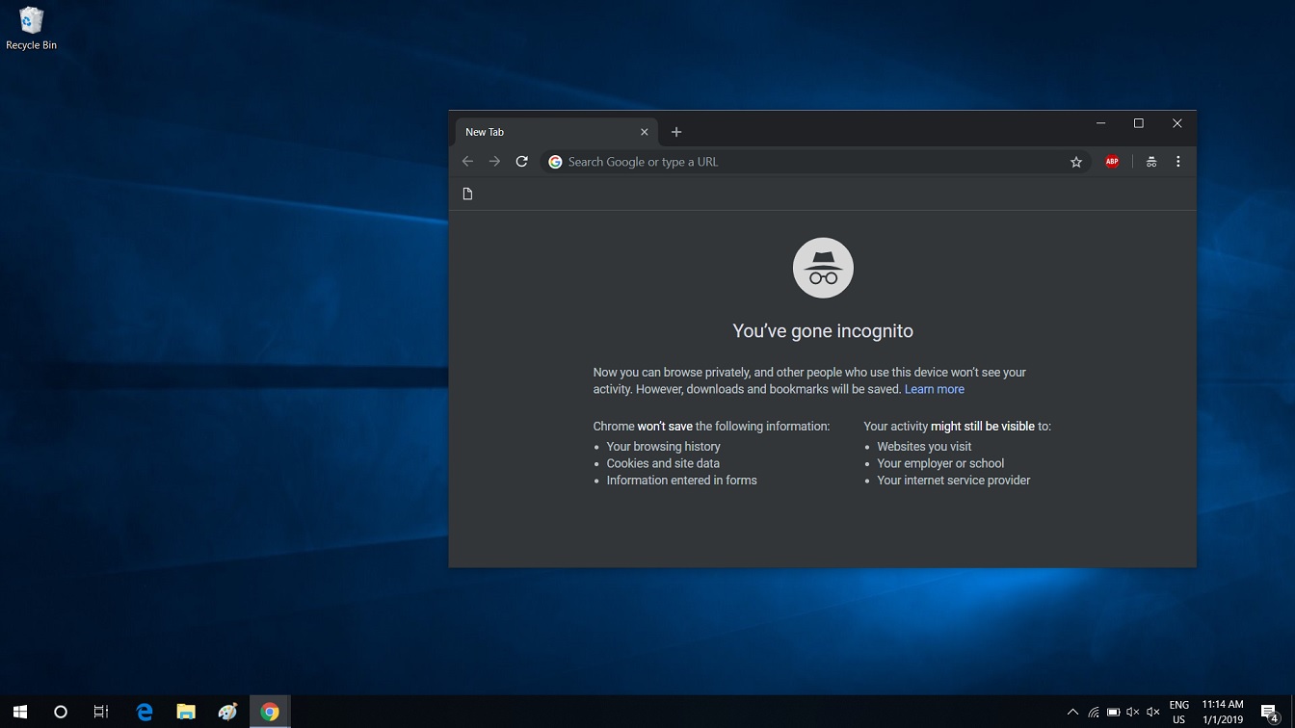Screen dimensions: 1295x728
Task: Open the clock showing 11:14 AM
Action: pyautogui.click(x=1223, y=712)
